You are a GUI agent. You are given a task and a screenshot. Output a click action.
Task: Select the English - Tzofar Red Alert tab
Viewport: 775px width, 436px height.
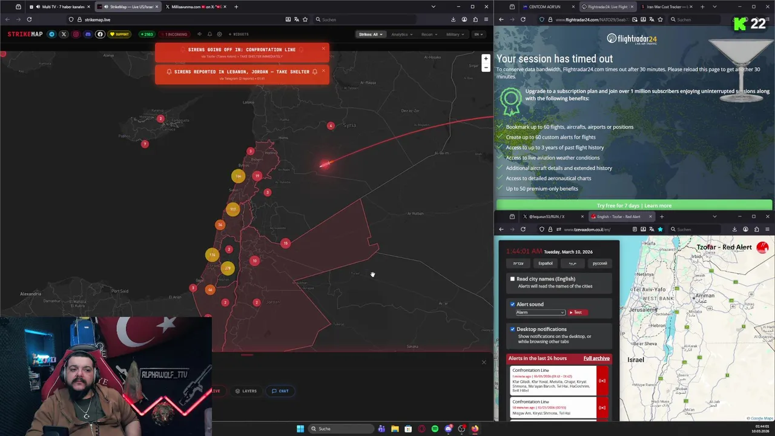click(x=621, y=216)
